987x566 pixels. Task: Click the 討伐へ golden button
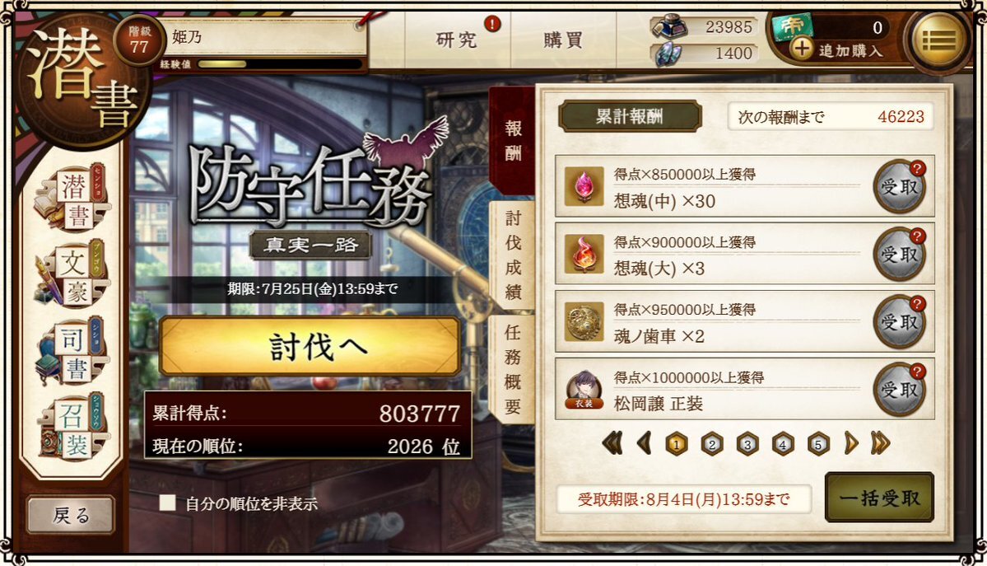pos(310,347)
